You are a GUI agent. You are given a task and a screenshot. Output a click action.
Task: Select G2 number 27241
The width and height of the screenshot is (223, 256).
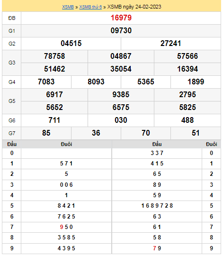point(170,44)
